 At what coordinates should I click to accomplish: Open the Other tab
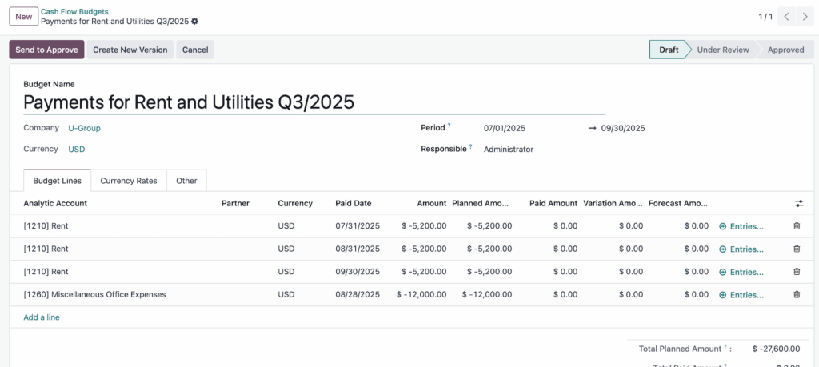click(x=186, y=181)
